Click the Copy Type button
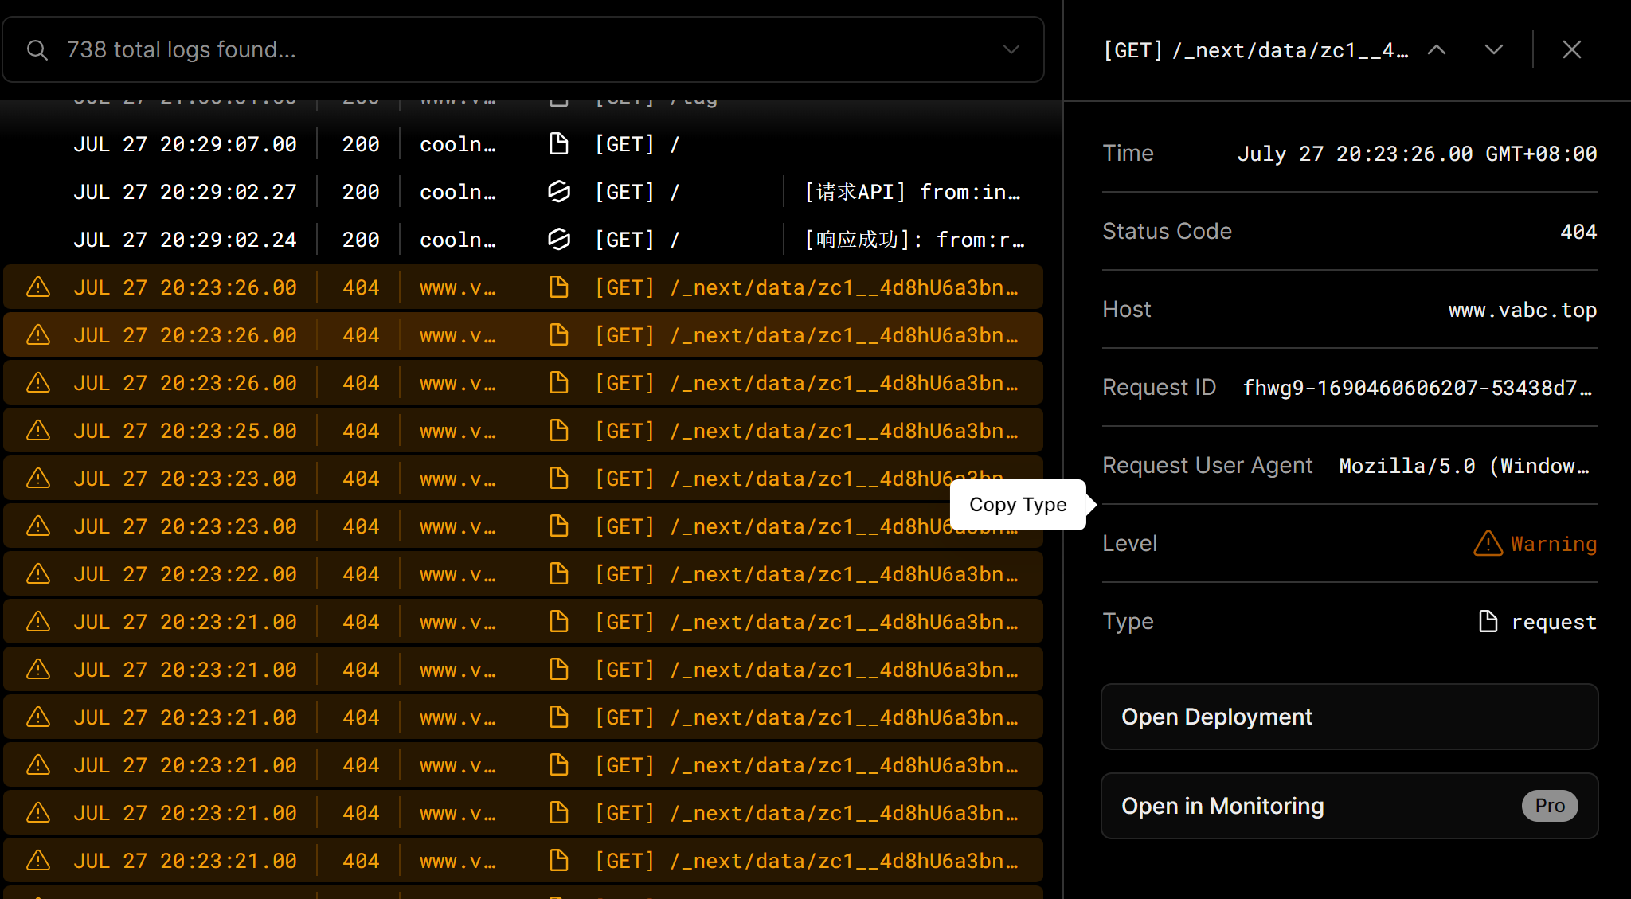Viewport: 1631px width, 899px height. (x=1018, y=505)
